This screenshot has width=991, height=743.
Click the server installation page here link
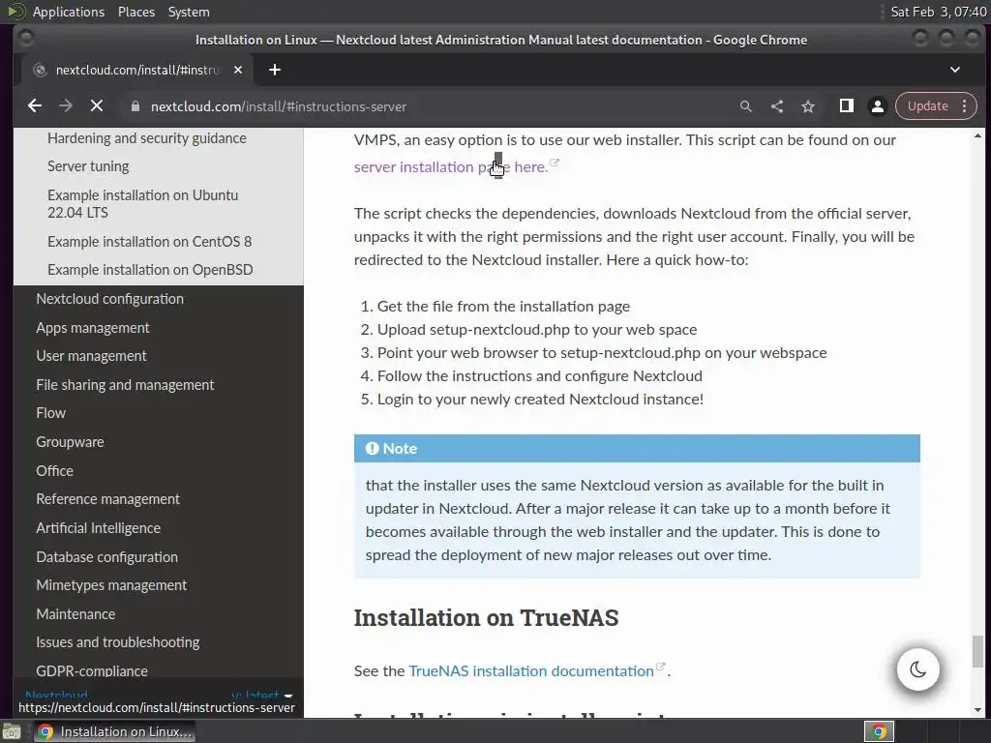450,166
